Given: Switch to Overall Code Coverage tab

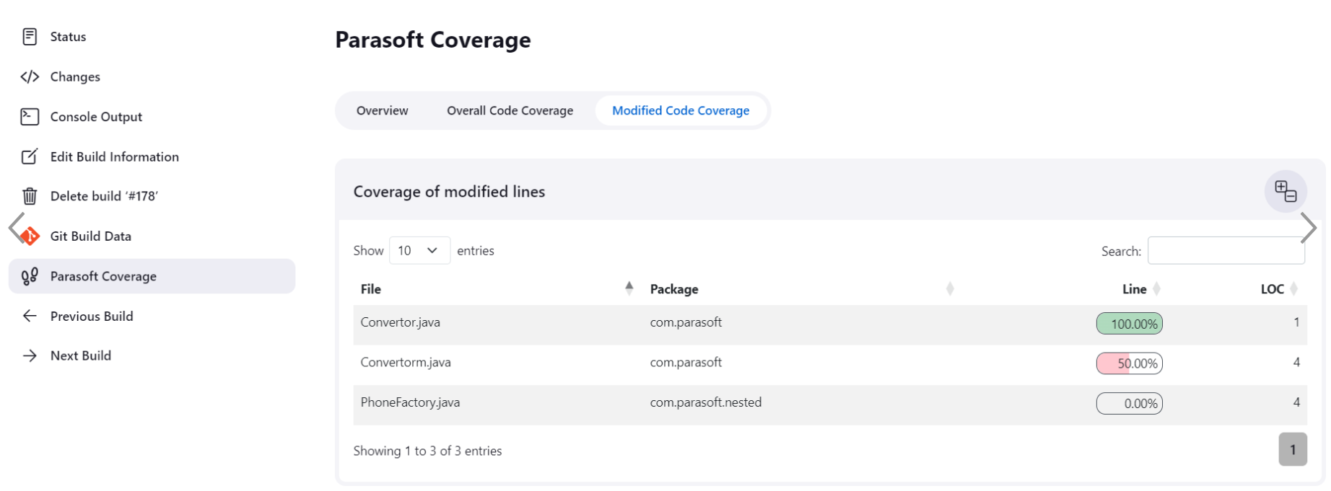Looking at the screenshot, I should pyautogui.click(x=510, y=110).
